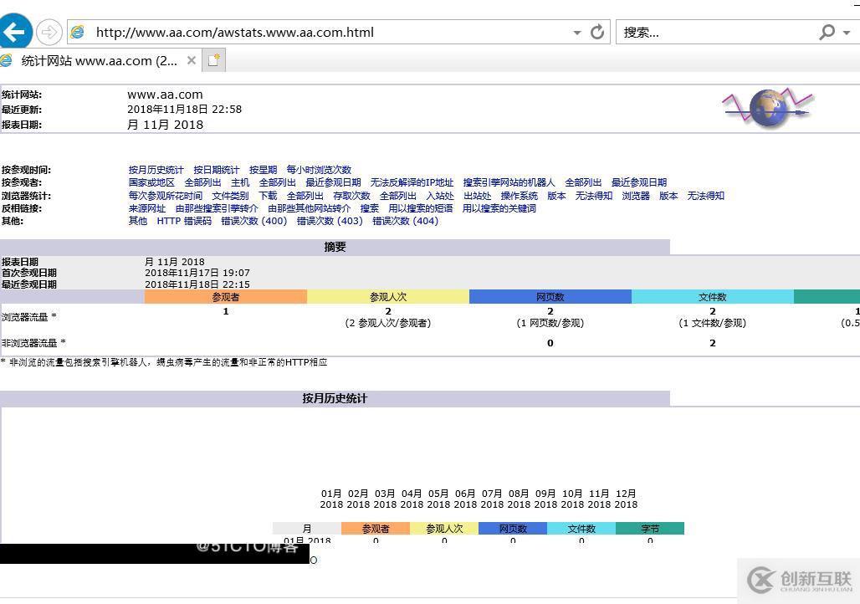Image resolution: width=860 pixels, height=604 pixels.
Task: Open 搜索引擎网站的机器人 link
Action: pyautogui.click(x=509, y=182)
